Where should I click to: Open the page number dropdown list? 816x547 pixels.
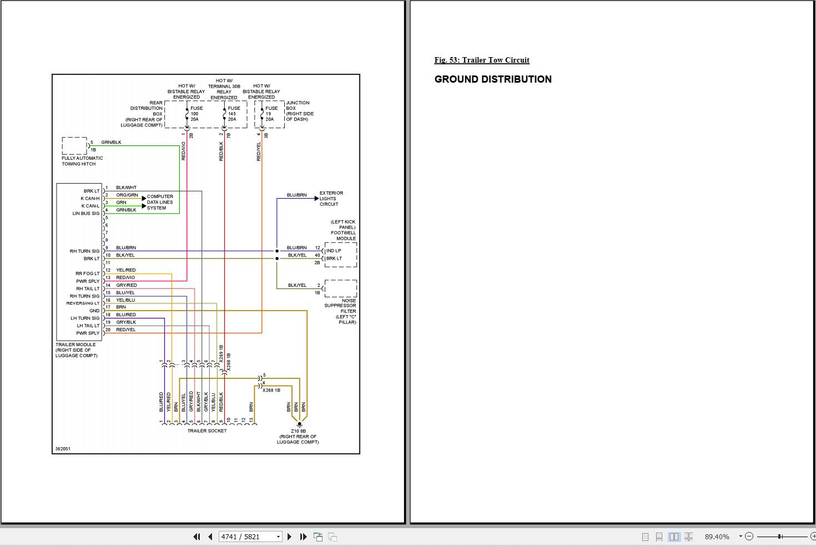coord(278,536)
